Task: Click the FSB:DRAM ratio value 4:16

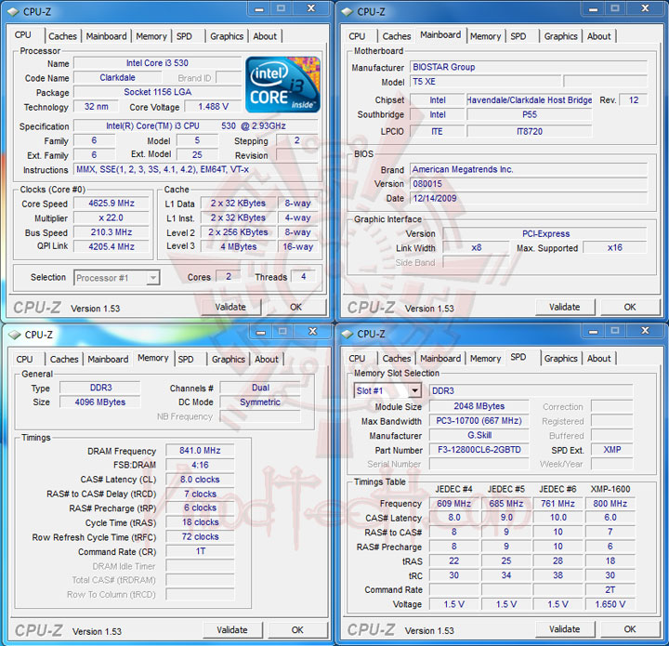Action: pos(200,465)
